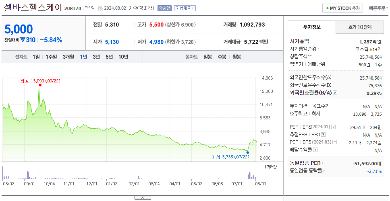Click the blue 최저 3,735 marker dot
This screenshot has height=201, width=390.
coord(247,152)
